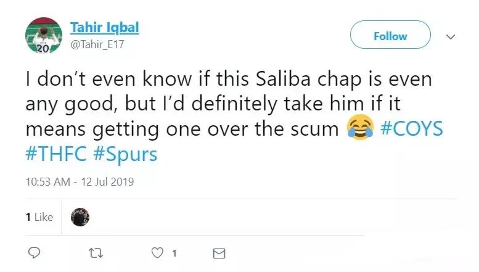Browse the #THFC hashtag
Screen dimensions: 479x272
56,154
